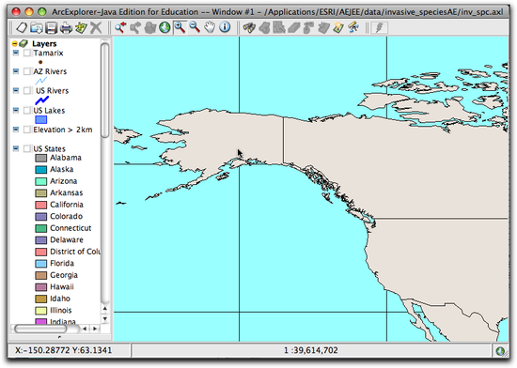The image size is (517, 368).
Task: Click the Print map icon
Action: tap(66, 27)
